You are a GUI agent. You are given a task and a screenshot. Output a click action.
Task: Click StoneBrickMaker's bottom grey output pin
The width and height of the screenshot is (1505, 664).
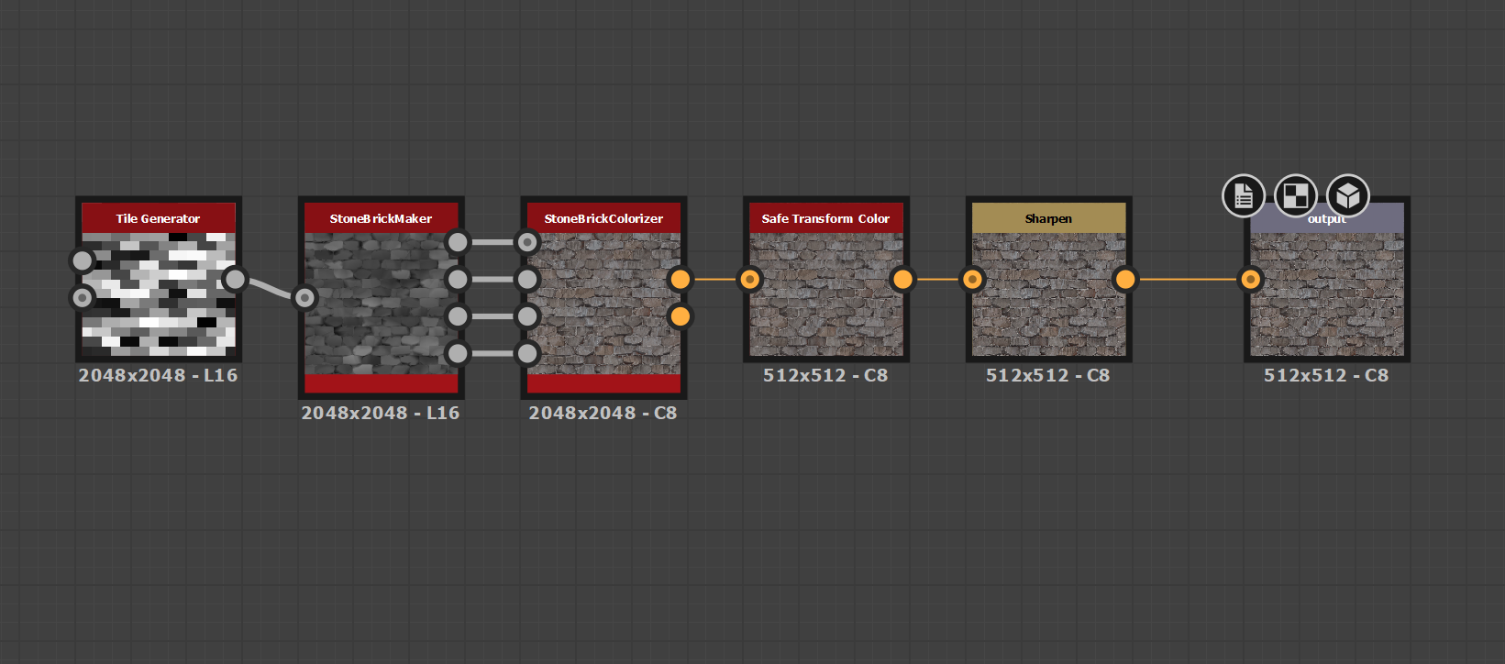pos(457,353)
